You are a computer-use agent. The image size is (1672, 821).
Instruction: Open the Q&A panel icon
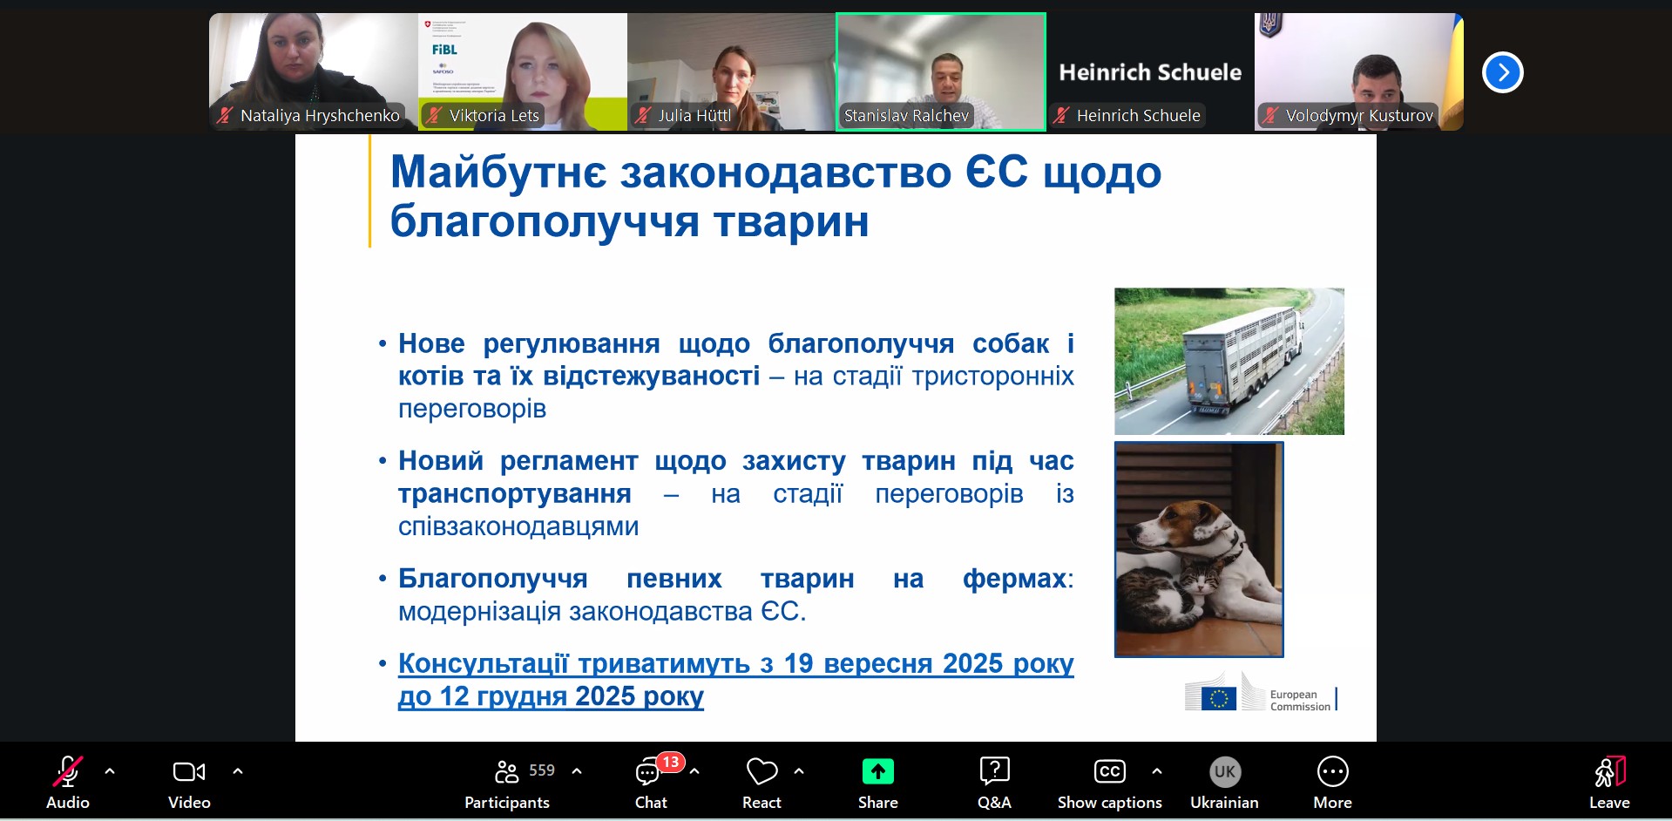click(x=994, y=771)
